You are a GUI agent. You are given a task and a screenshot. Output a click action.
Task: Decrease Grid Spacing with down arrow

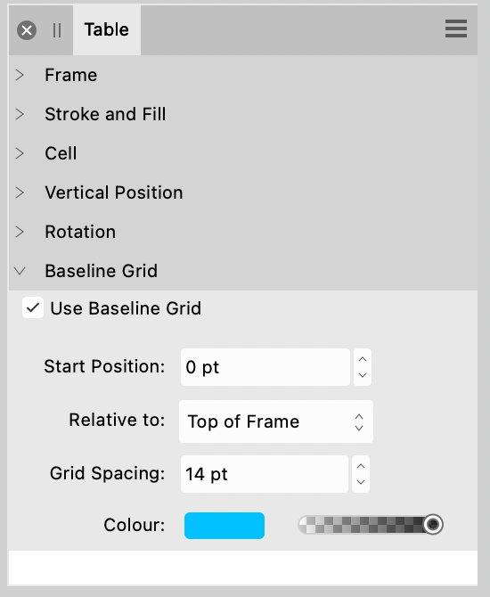(361, 482)
